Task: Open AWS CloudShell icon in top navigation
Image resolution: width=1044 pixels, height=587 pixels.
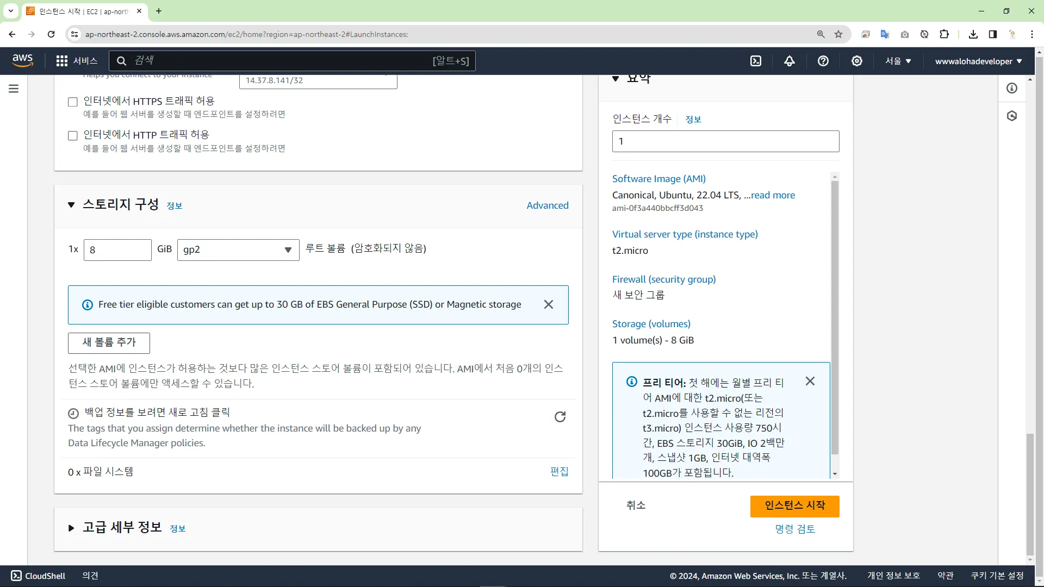Action: coord(756,61)
